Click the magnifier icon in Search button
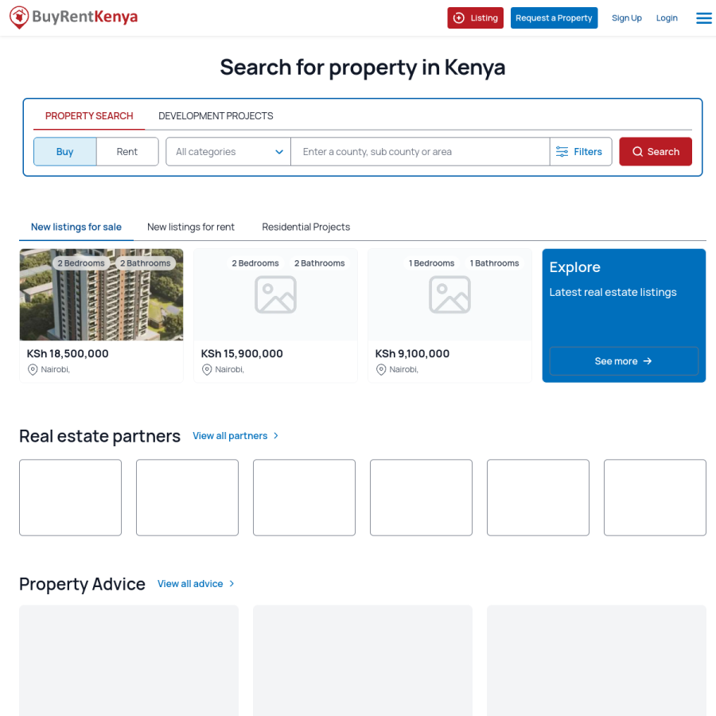Image resolution: width=716 pixels, height=716 pixels. [x=637, y=152]
